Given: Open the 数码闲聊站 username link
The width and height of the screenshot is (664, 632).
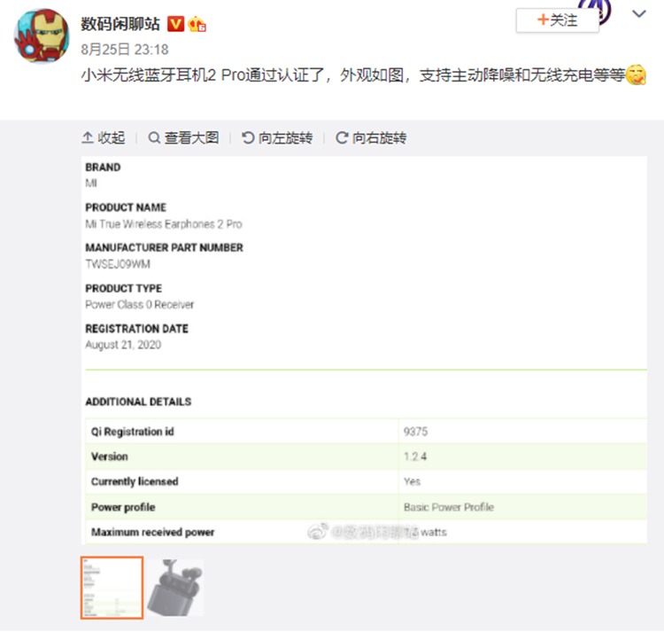Looking at the screenshot, I should click(120, 24).
